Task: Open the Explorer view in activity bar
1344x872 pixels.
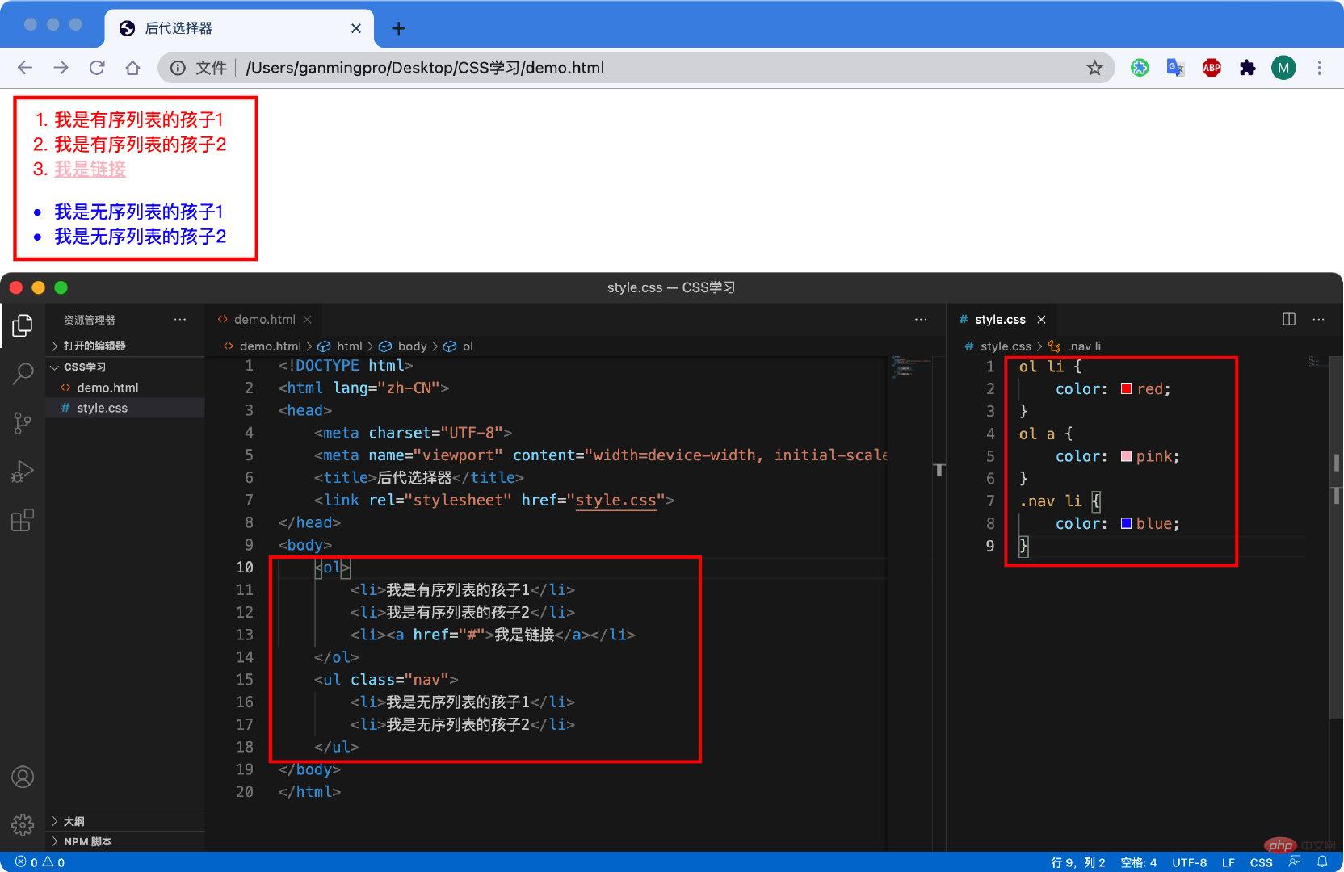Action: point(23,325)
